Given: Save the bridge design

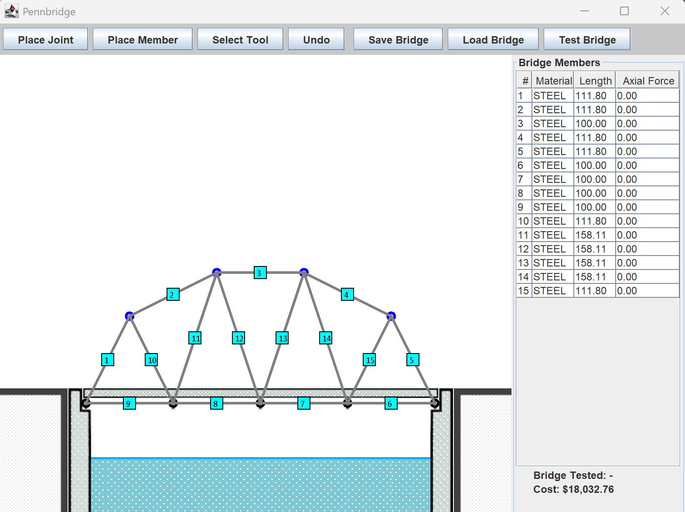Looking at the screenshot, I should (398, 39).
